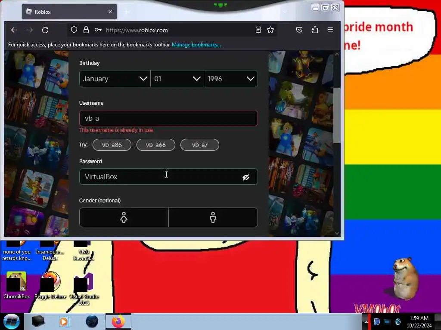
Task: Click the scrollbar down arrow
Action: [x=337, y=233]
